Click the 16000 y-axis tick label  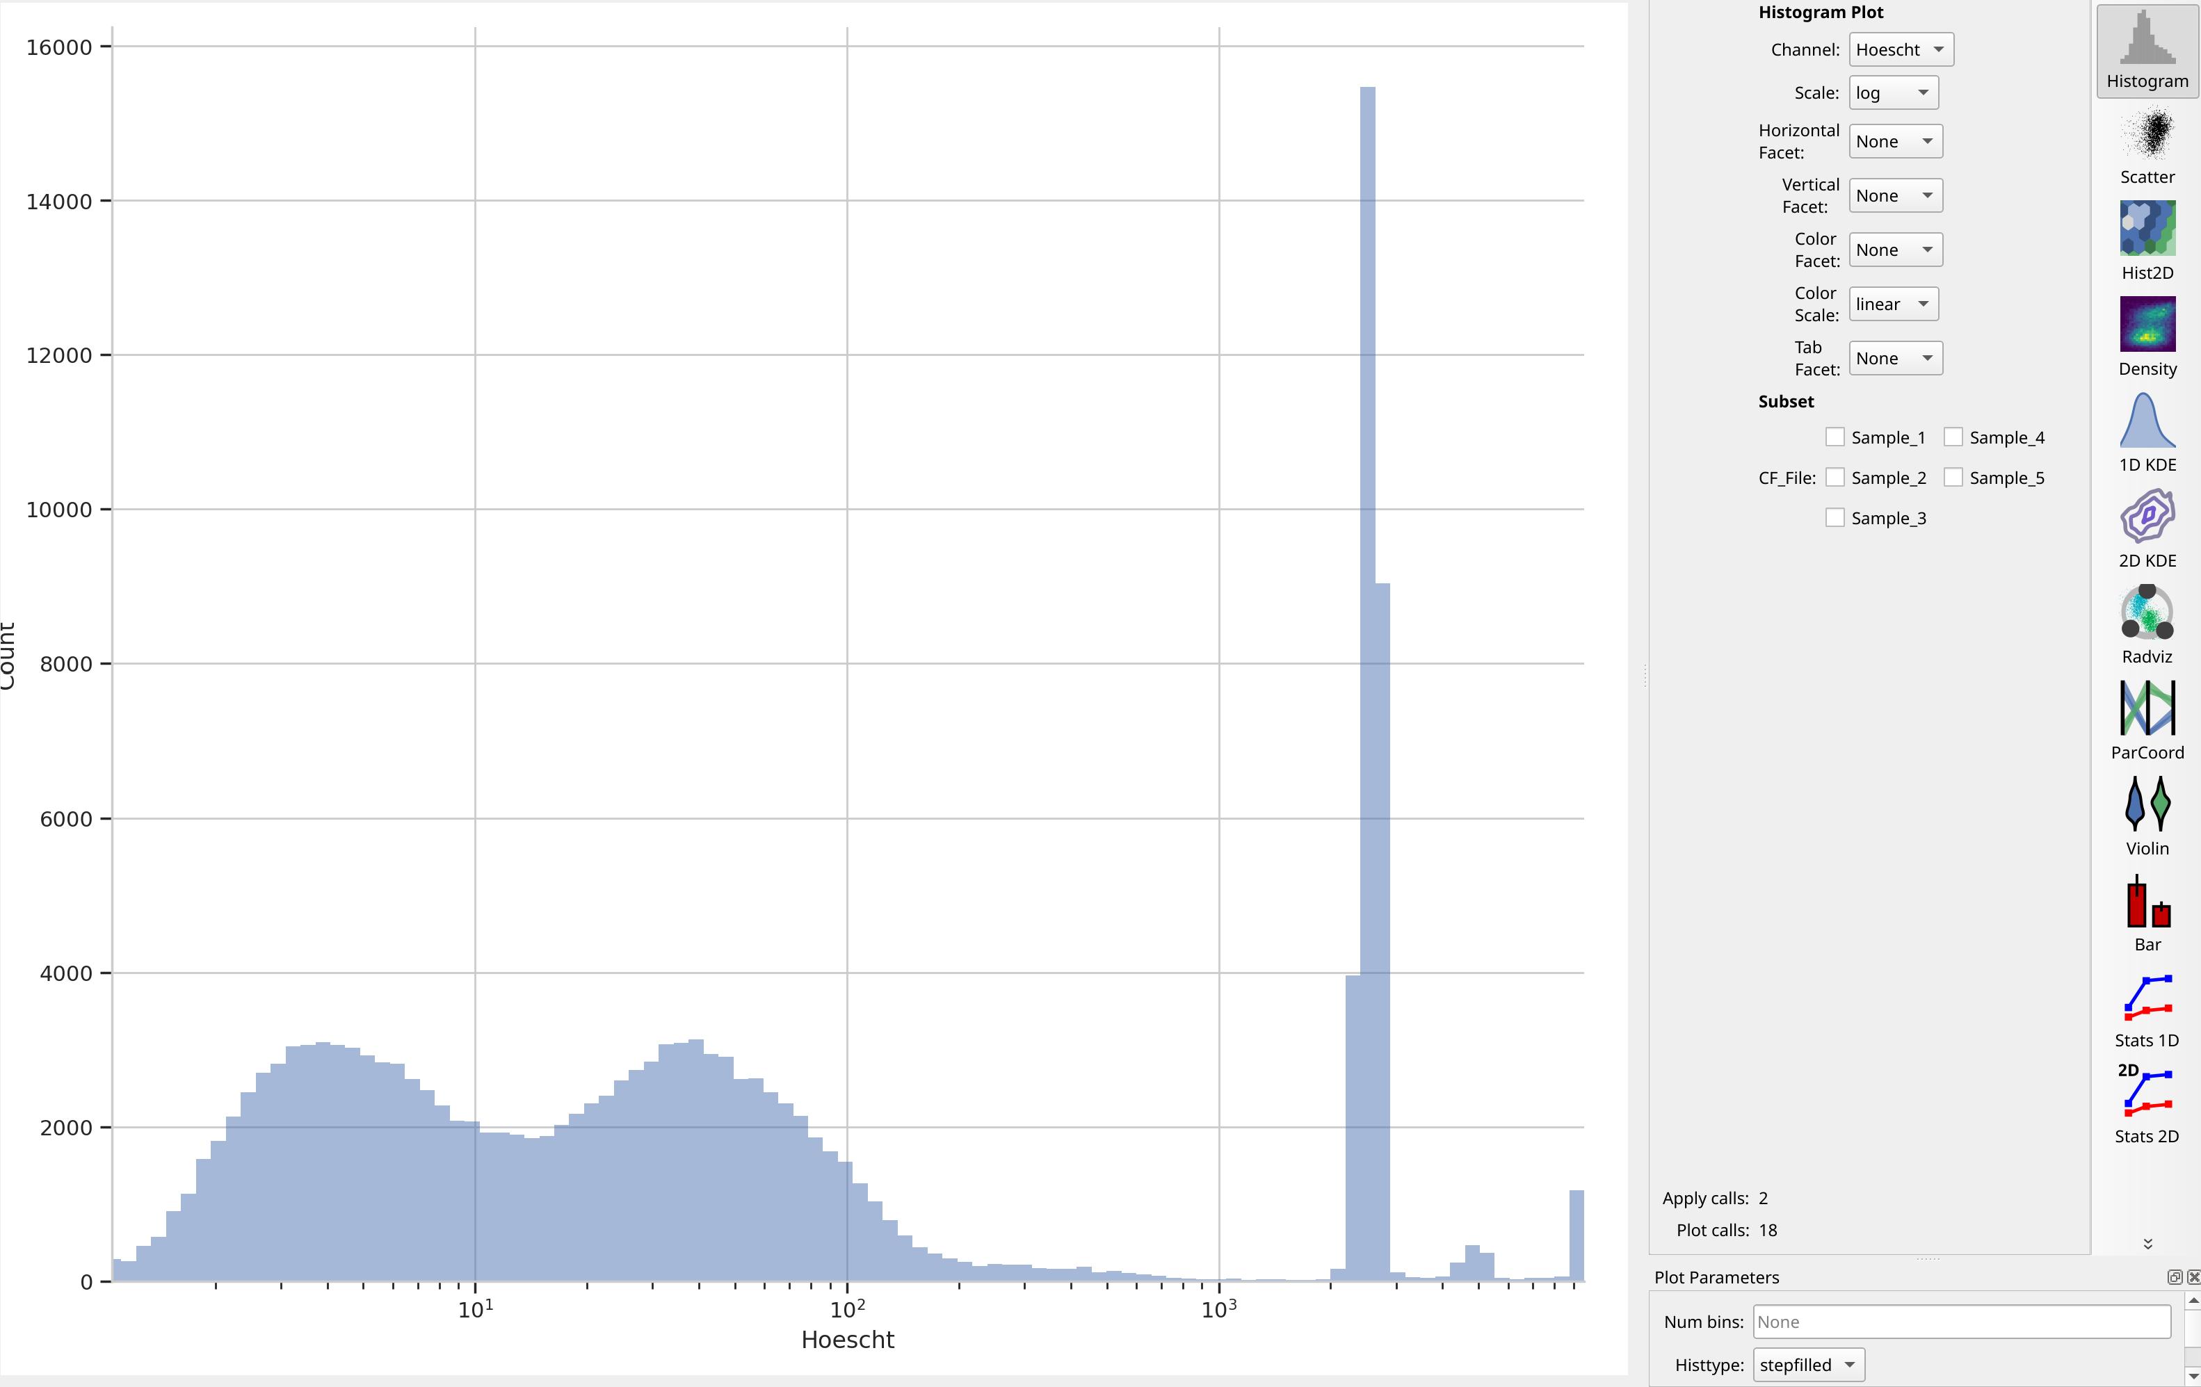(x=59, y=47)
